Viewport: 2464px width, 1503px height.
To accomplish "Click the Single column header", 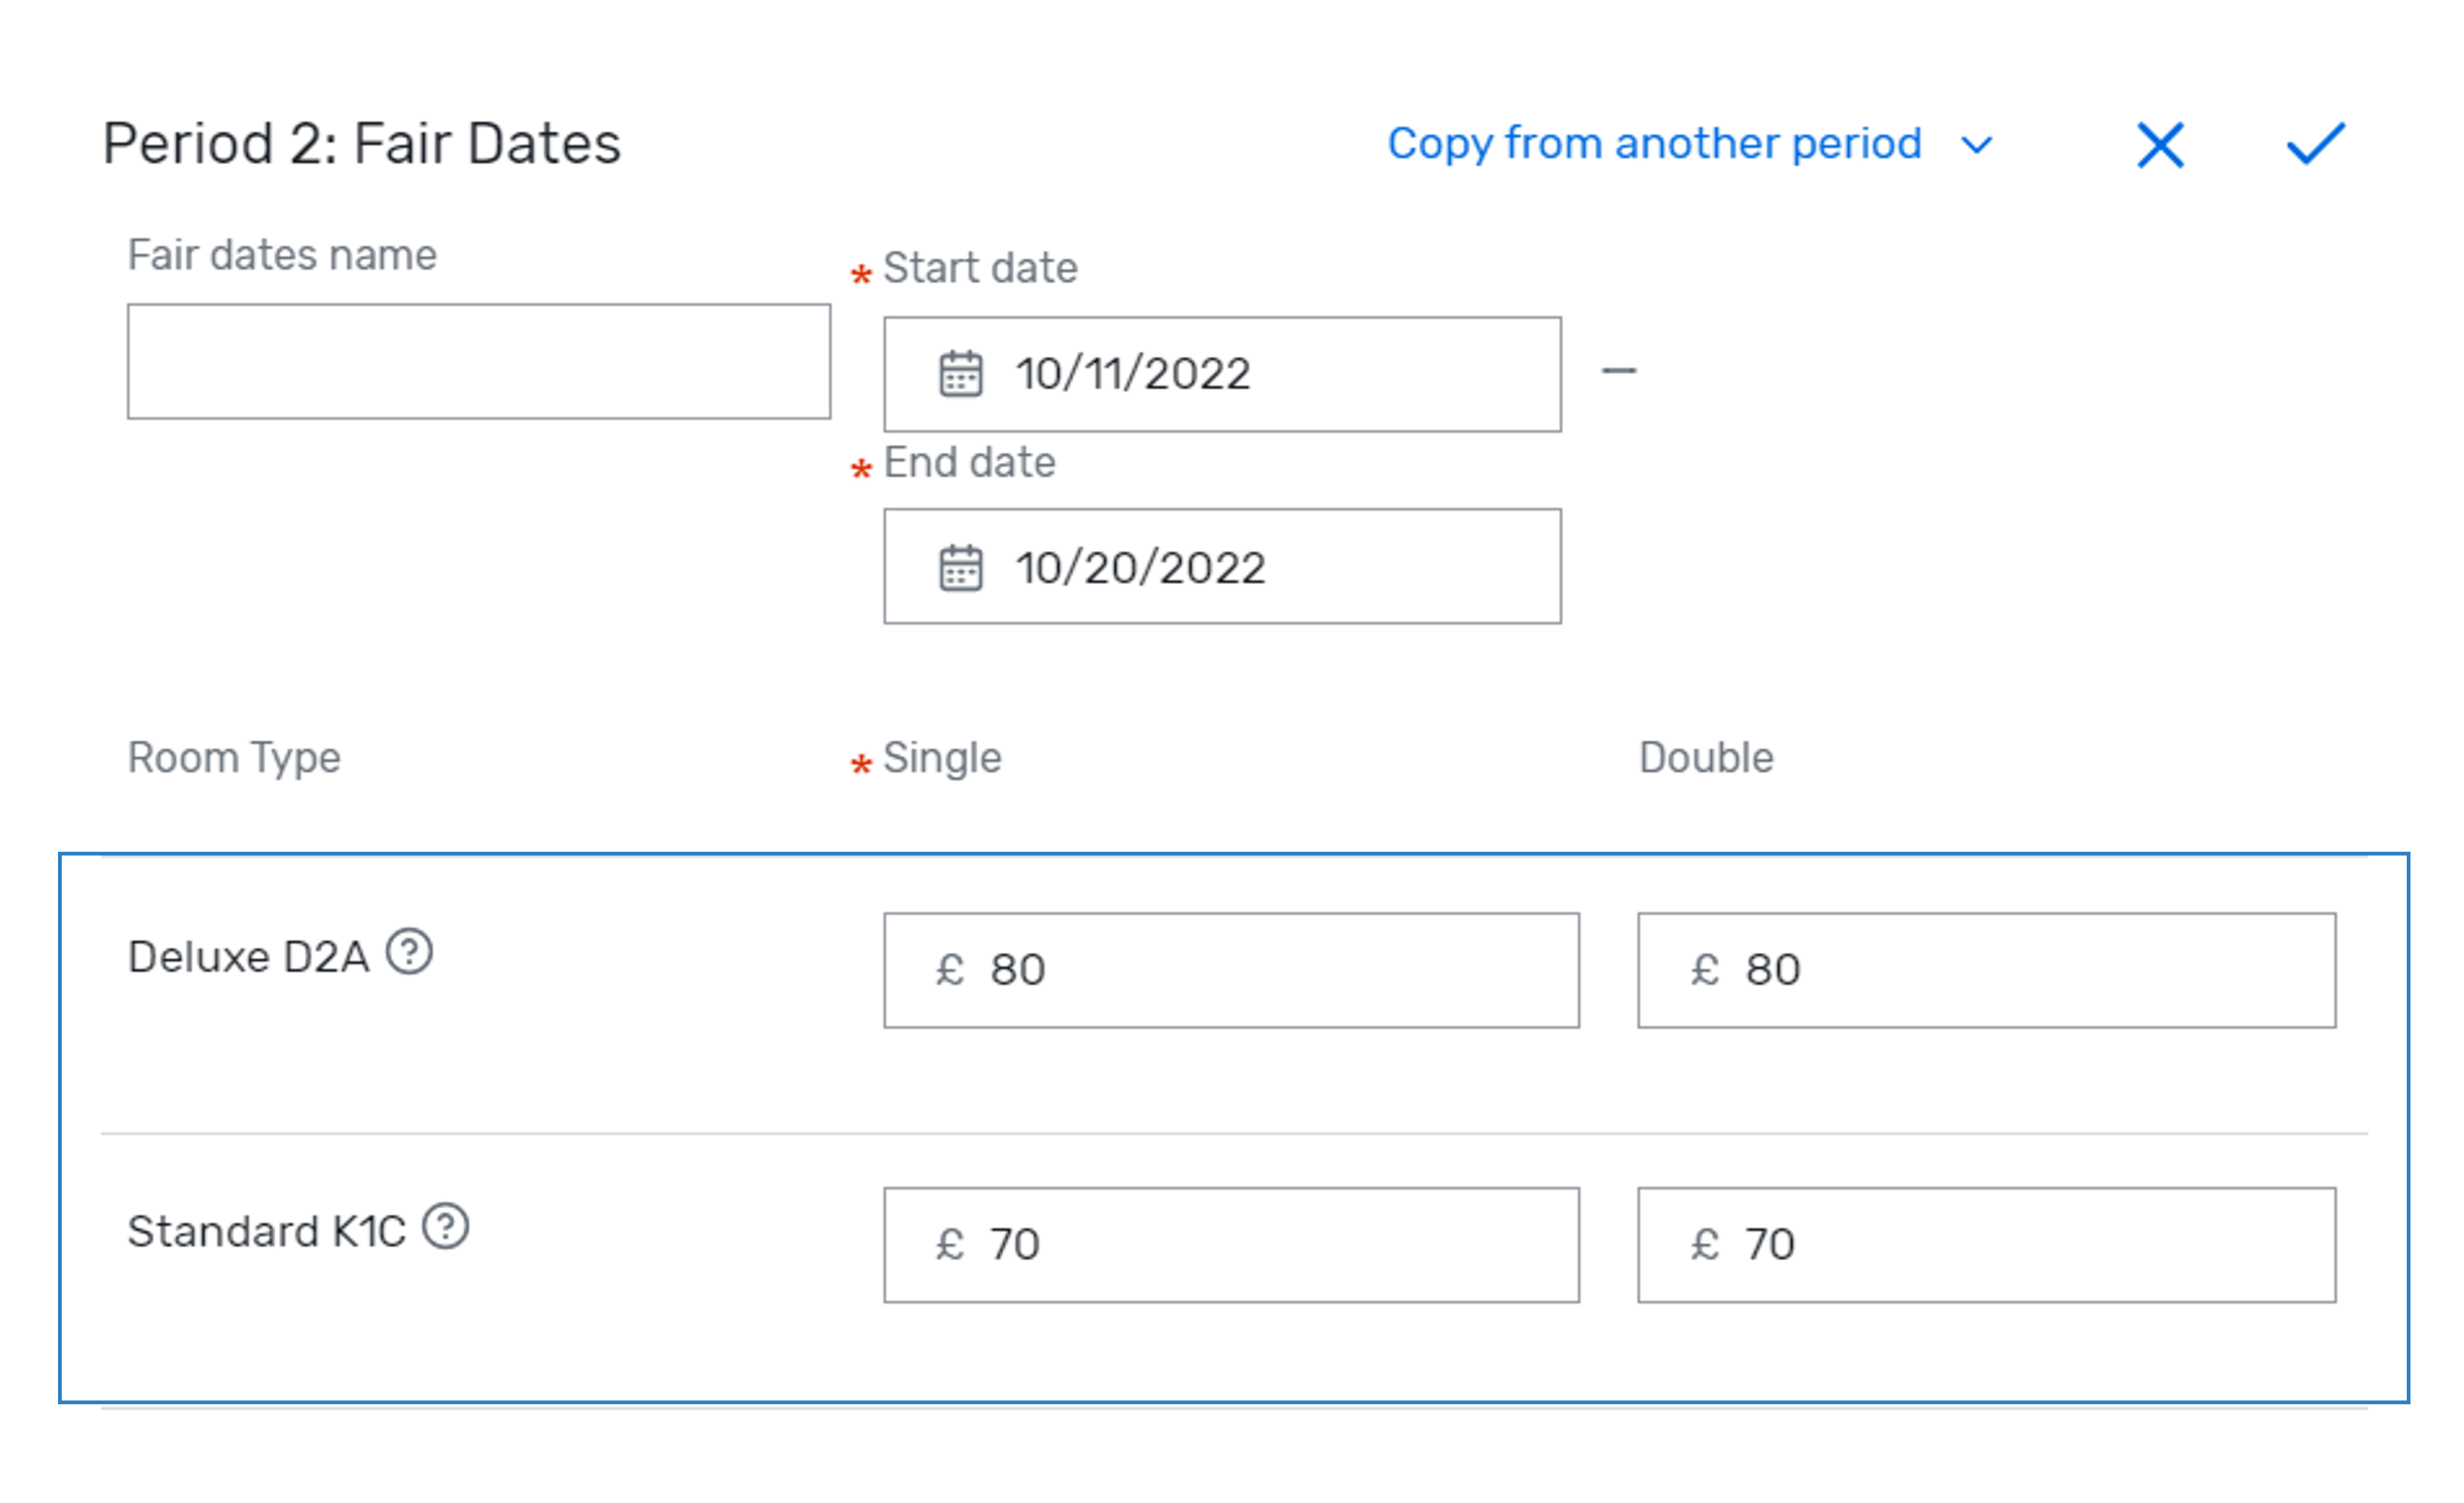I will [942, 758].
